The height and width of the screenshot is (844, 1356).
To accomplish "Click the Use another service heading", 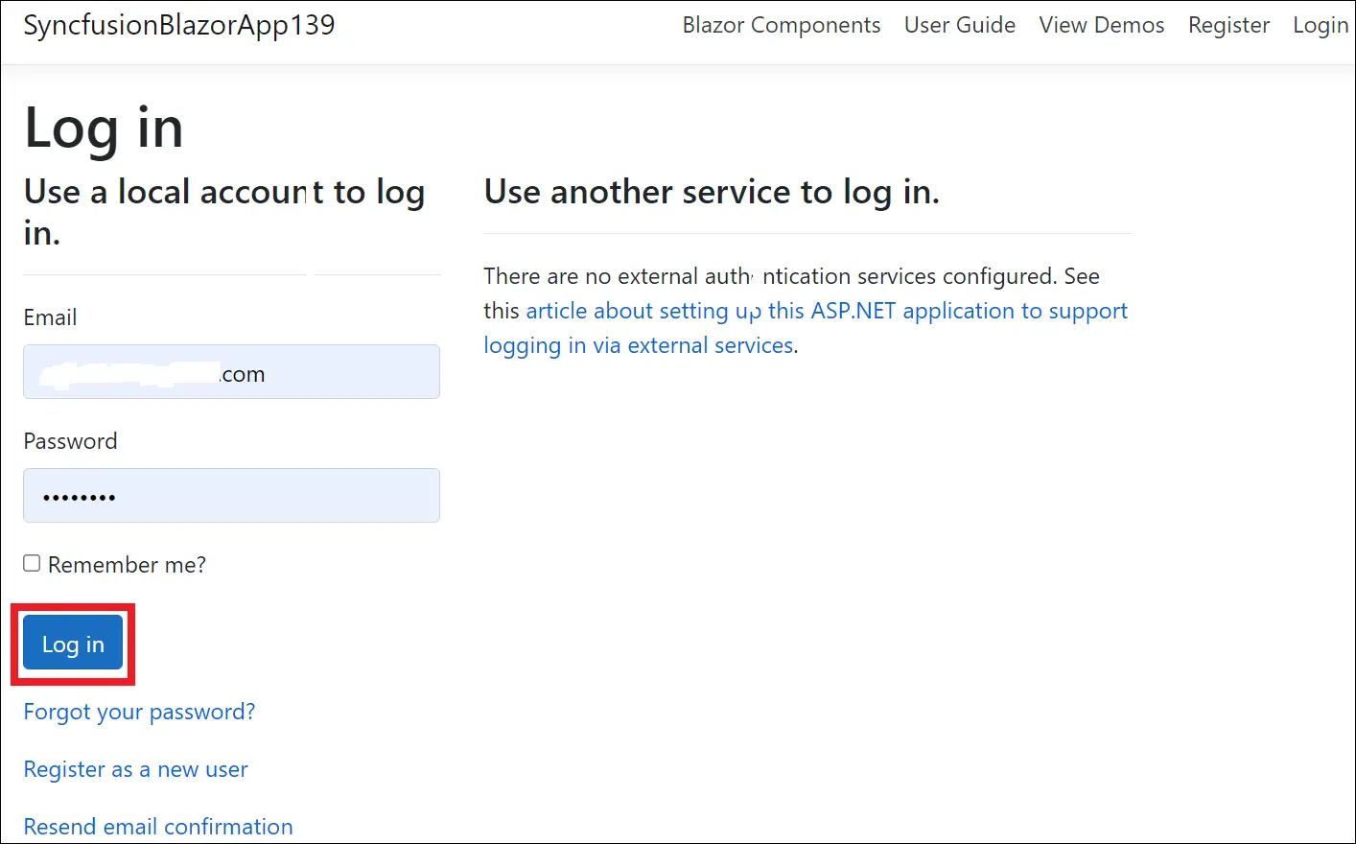I will (712, 192).
